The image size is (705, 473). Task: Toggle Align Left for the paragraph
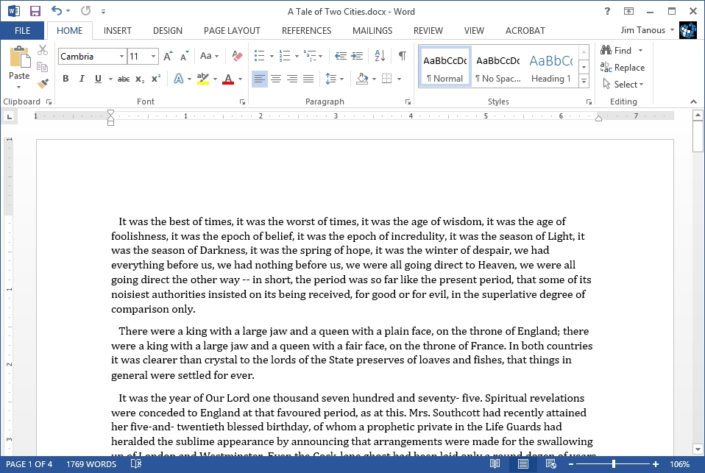pos(260,79)
